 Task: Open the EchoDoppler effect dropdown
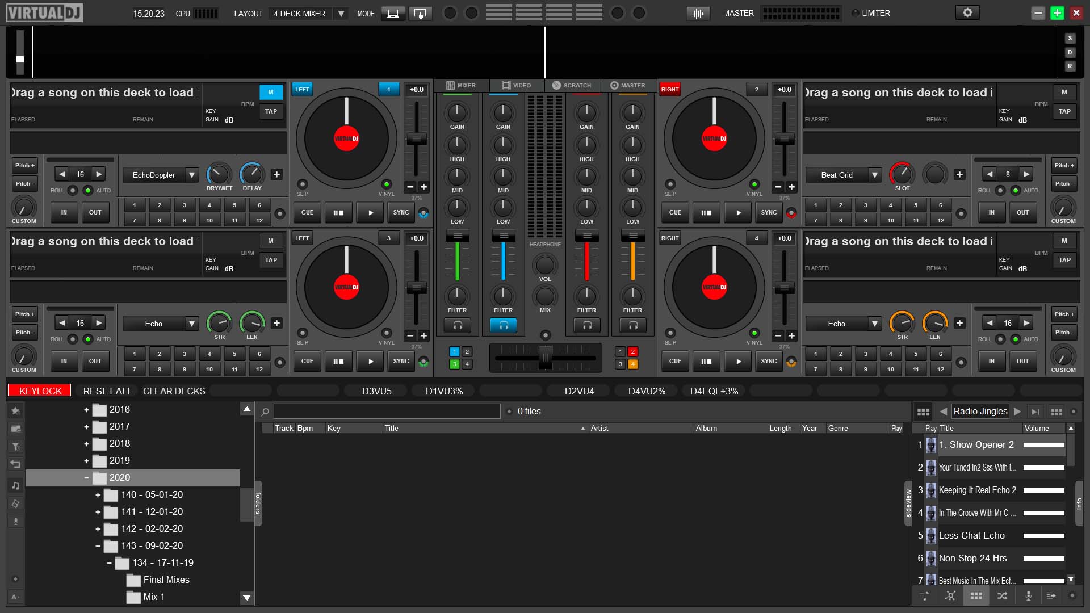192,175
